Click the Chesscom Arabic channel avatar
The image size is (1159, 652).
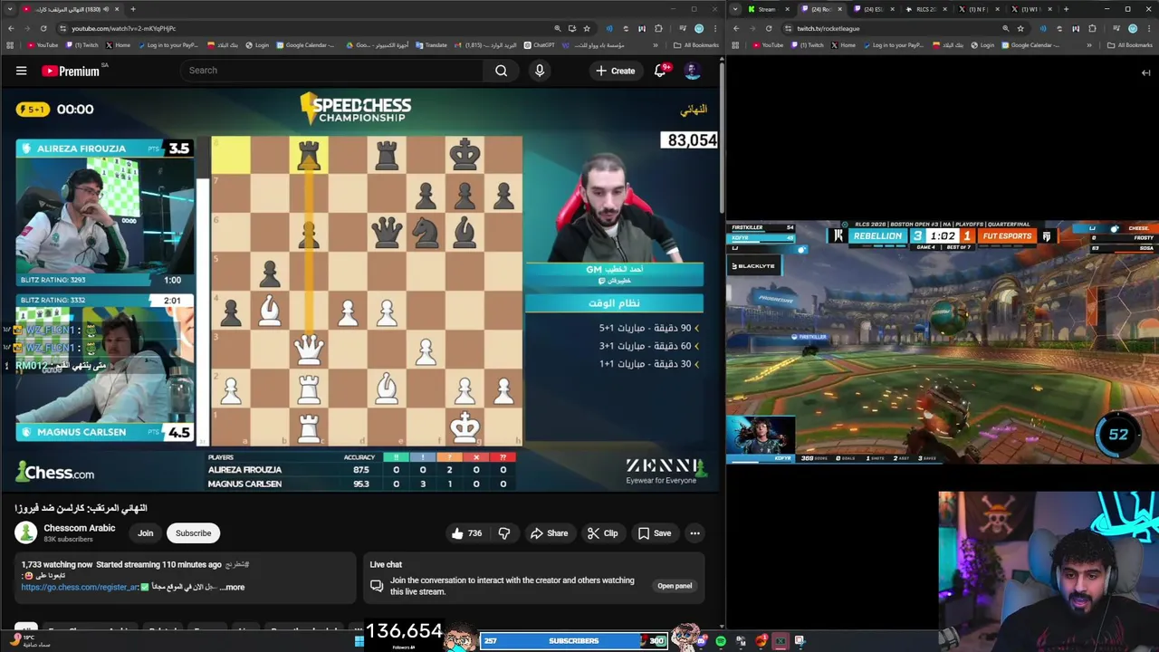[x=25, y=532]
